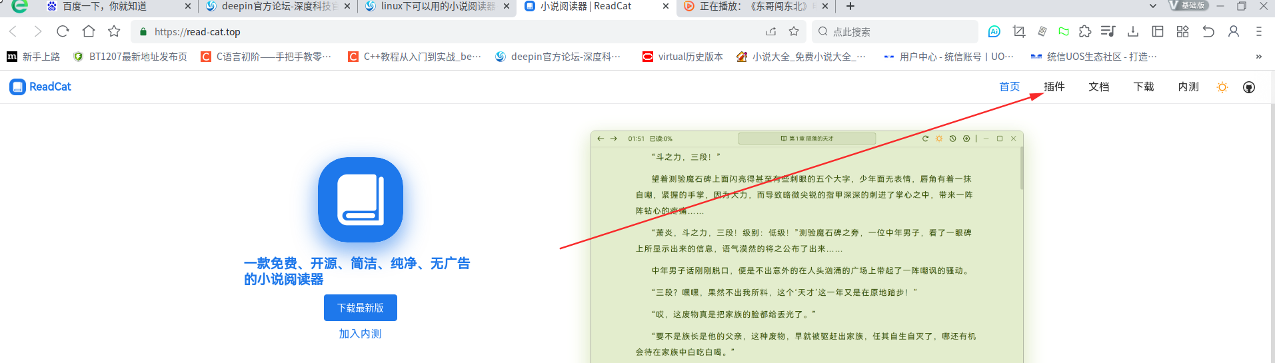This screenshot has width=1275, height=363.
Task: Reload the page with the refresh icon
Action: point(63,31)
